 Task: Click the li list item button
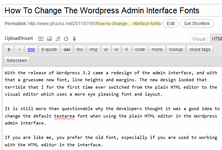pyautogui.click(x=127, y=50)
